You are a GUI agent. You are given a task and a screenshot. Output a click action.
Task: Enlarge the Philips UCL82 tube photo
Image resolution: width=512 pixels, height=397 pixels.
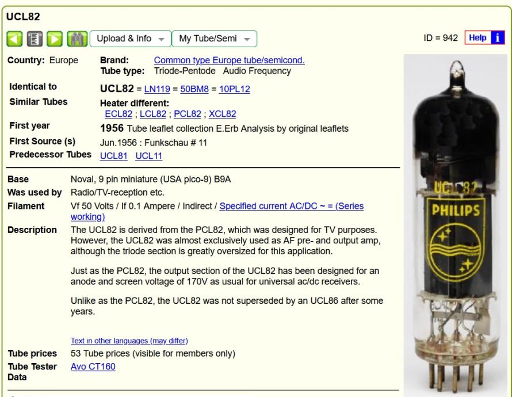(x=456, y=226)
